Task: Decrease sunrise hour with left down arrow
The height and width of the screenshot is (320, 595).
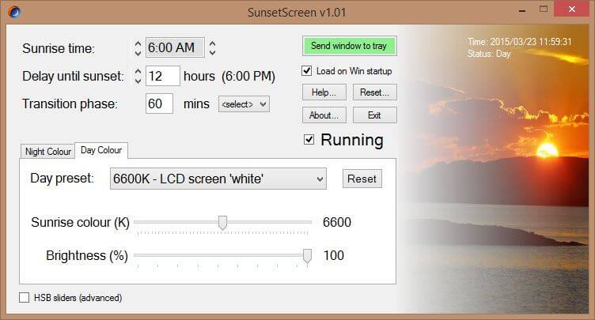Action: click(x=138, y=53)
